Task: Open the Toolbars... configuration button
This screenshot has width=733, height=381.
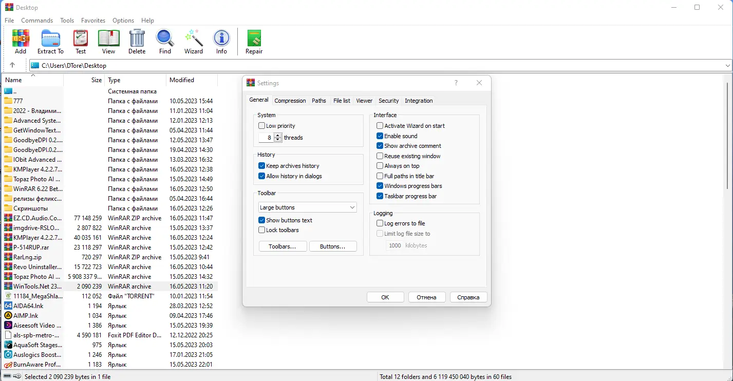Action: (x=283, y=246)
